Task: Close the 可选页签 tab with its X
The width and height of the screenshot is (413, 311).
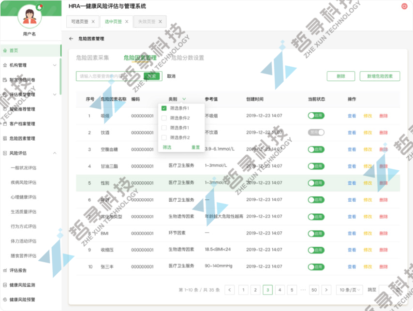Action: click(93, 22)
